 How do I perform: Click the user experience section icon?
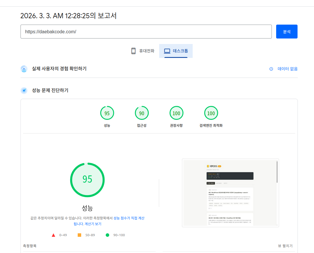point(24,69)
